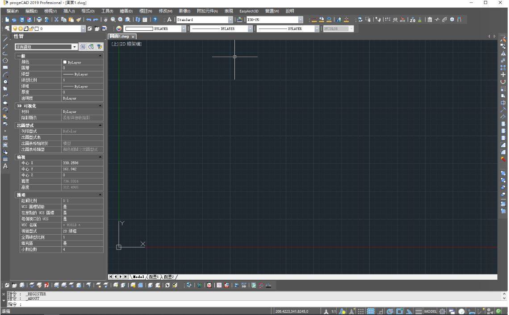Click the 3D icon in bottom toolbar

[x=244, y=285]
